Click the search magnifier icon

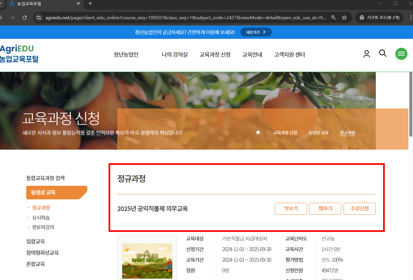[x=382, y=53]
